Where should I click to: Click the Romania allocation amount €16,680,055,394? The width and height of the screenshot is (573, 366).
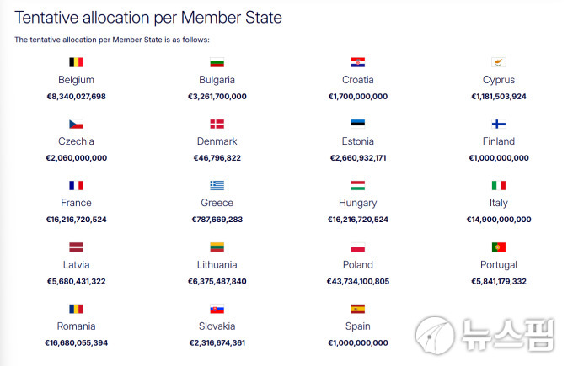tap(76, 342)
